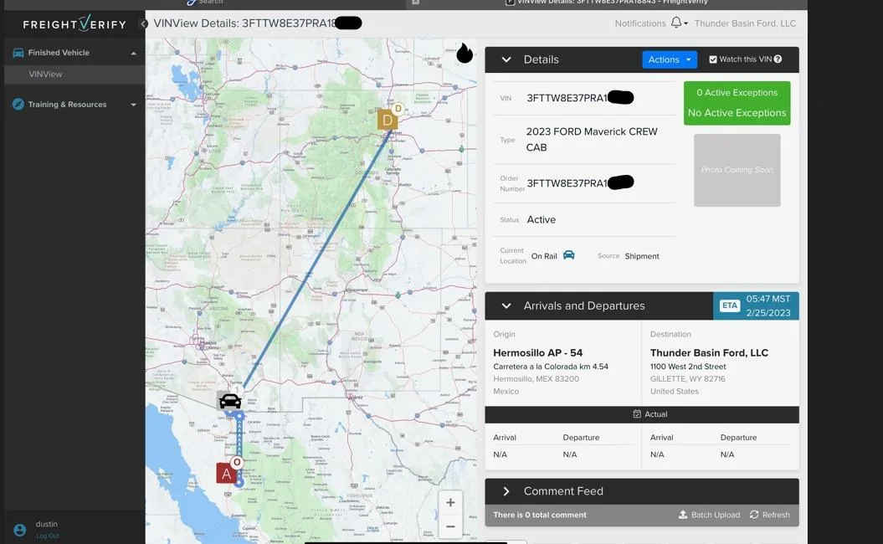Click the Refresh button in the Comment Feed

pyautogui.click(x=770, y=515)
